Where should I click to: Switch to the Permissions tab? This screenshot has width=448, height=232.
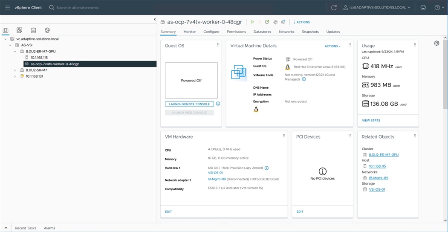click(x=236, y=32)
